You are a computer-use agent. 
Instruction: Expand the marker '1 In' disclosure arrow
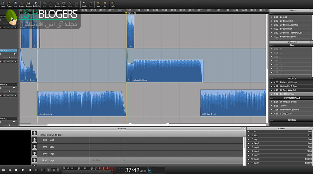click(x=249, y=132)
